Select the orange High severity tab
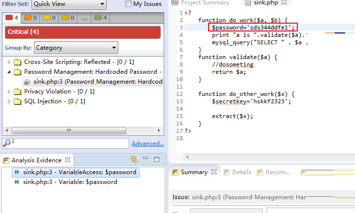The image size is (355, 213). [31, 18]
